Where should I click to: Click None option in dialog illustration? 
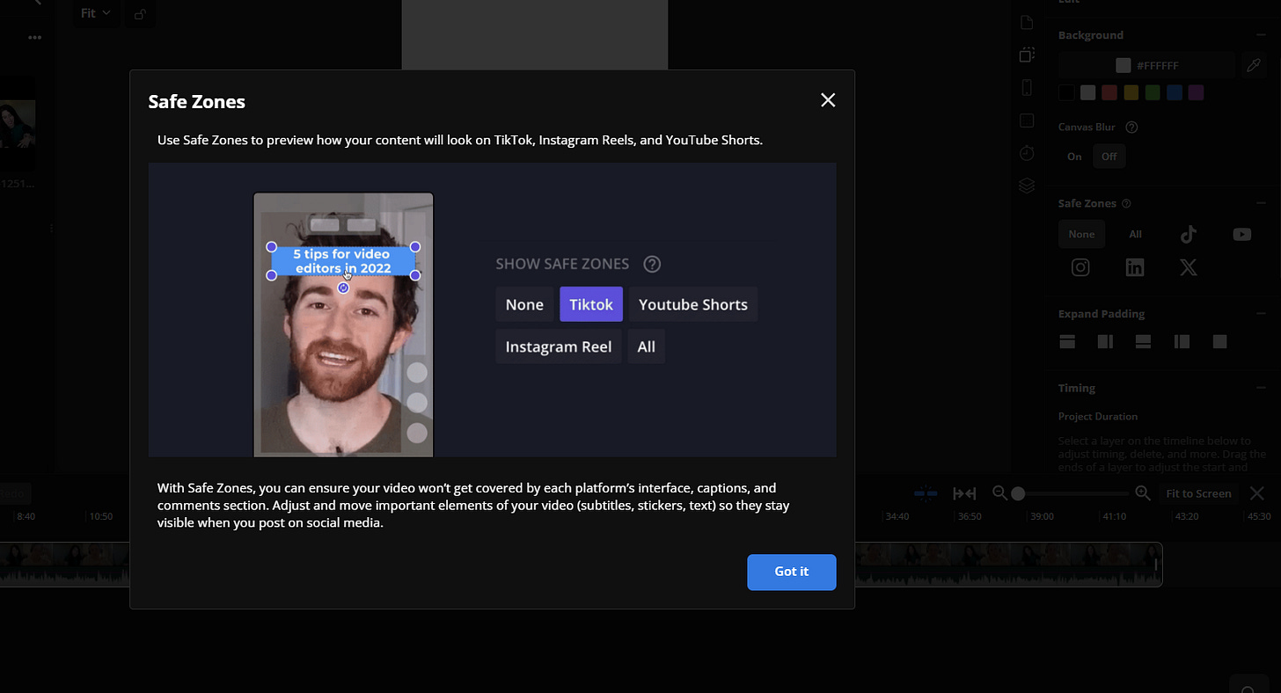click(x=524, y=304)
